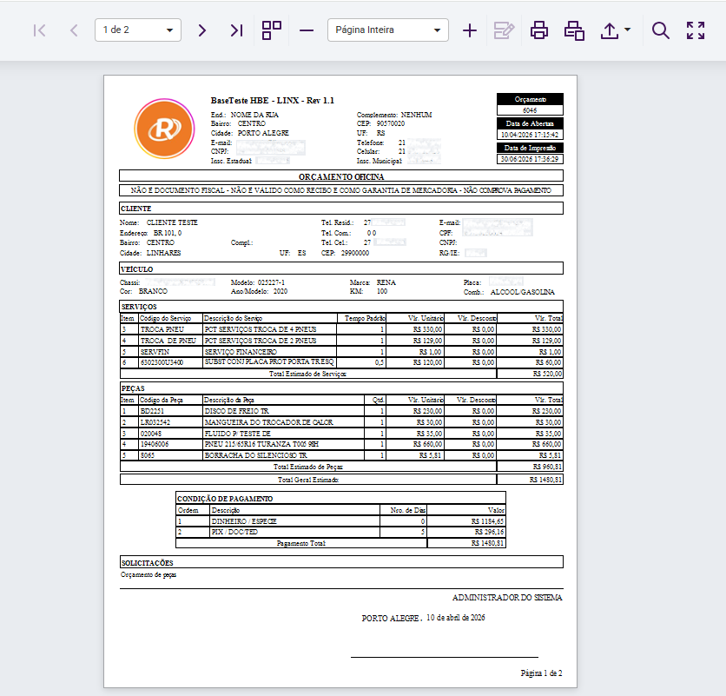
Task: Print the current page only
Action: (574, 30)
